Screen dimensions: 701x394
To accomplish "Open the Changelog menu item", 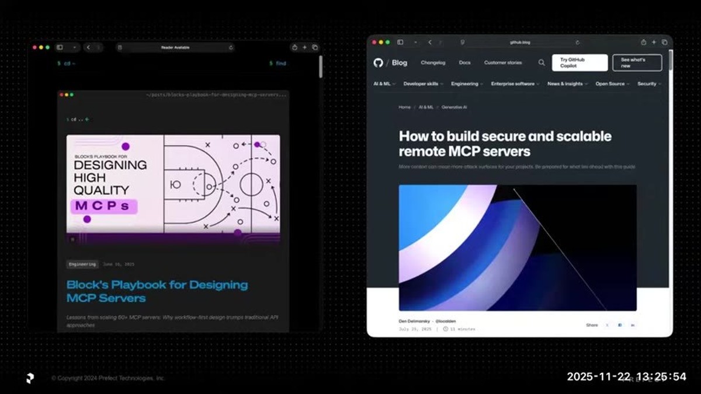I will [433, 62].
